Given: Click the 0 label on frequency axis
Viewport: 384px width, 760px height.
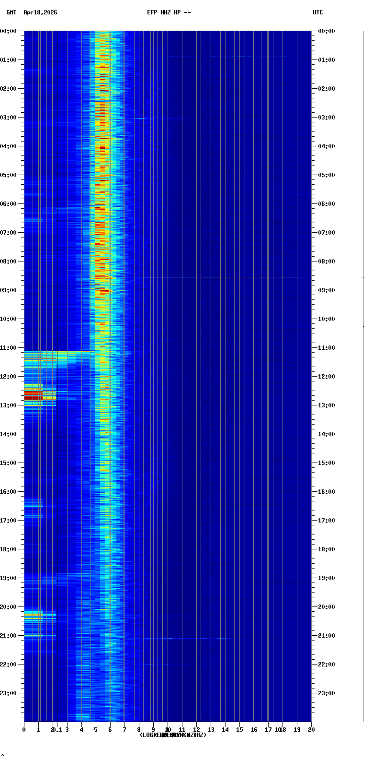Looking at the screenshot, I should click(24, 730).
